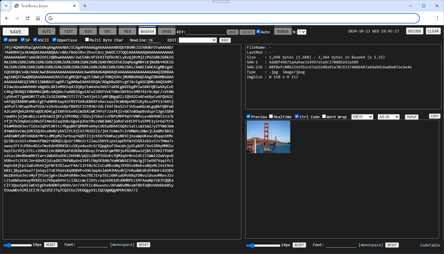The height and width of the screenshot is (254, 444).
Task: Click the right [monospace] link
Action: click(x=371, y=245)
